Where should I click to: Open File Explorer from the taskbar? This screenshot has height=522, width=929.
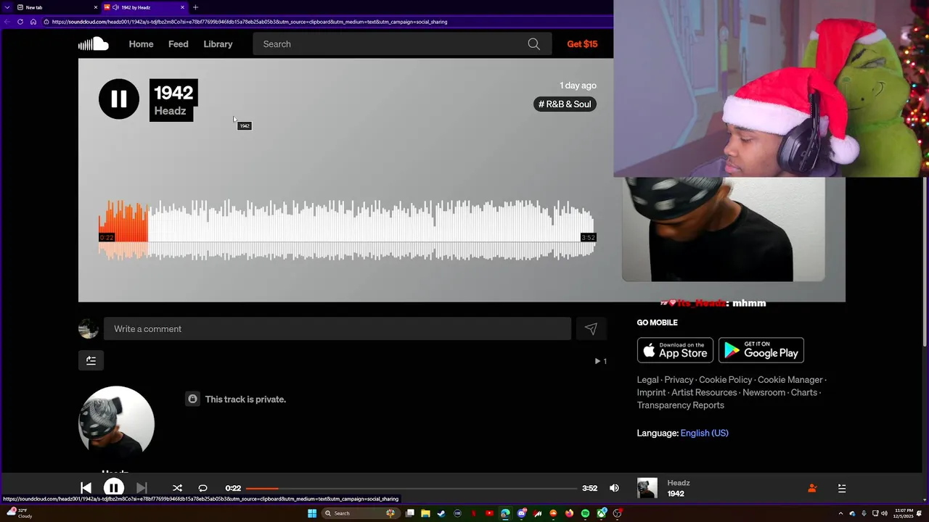point(425,513)
